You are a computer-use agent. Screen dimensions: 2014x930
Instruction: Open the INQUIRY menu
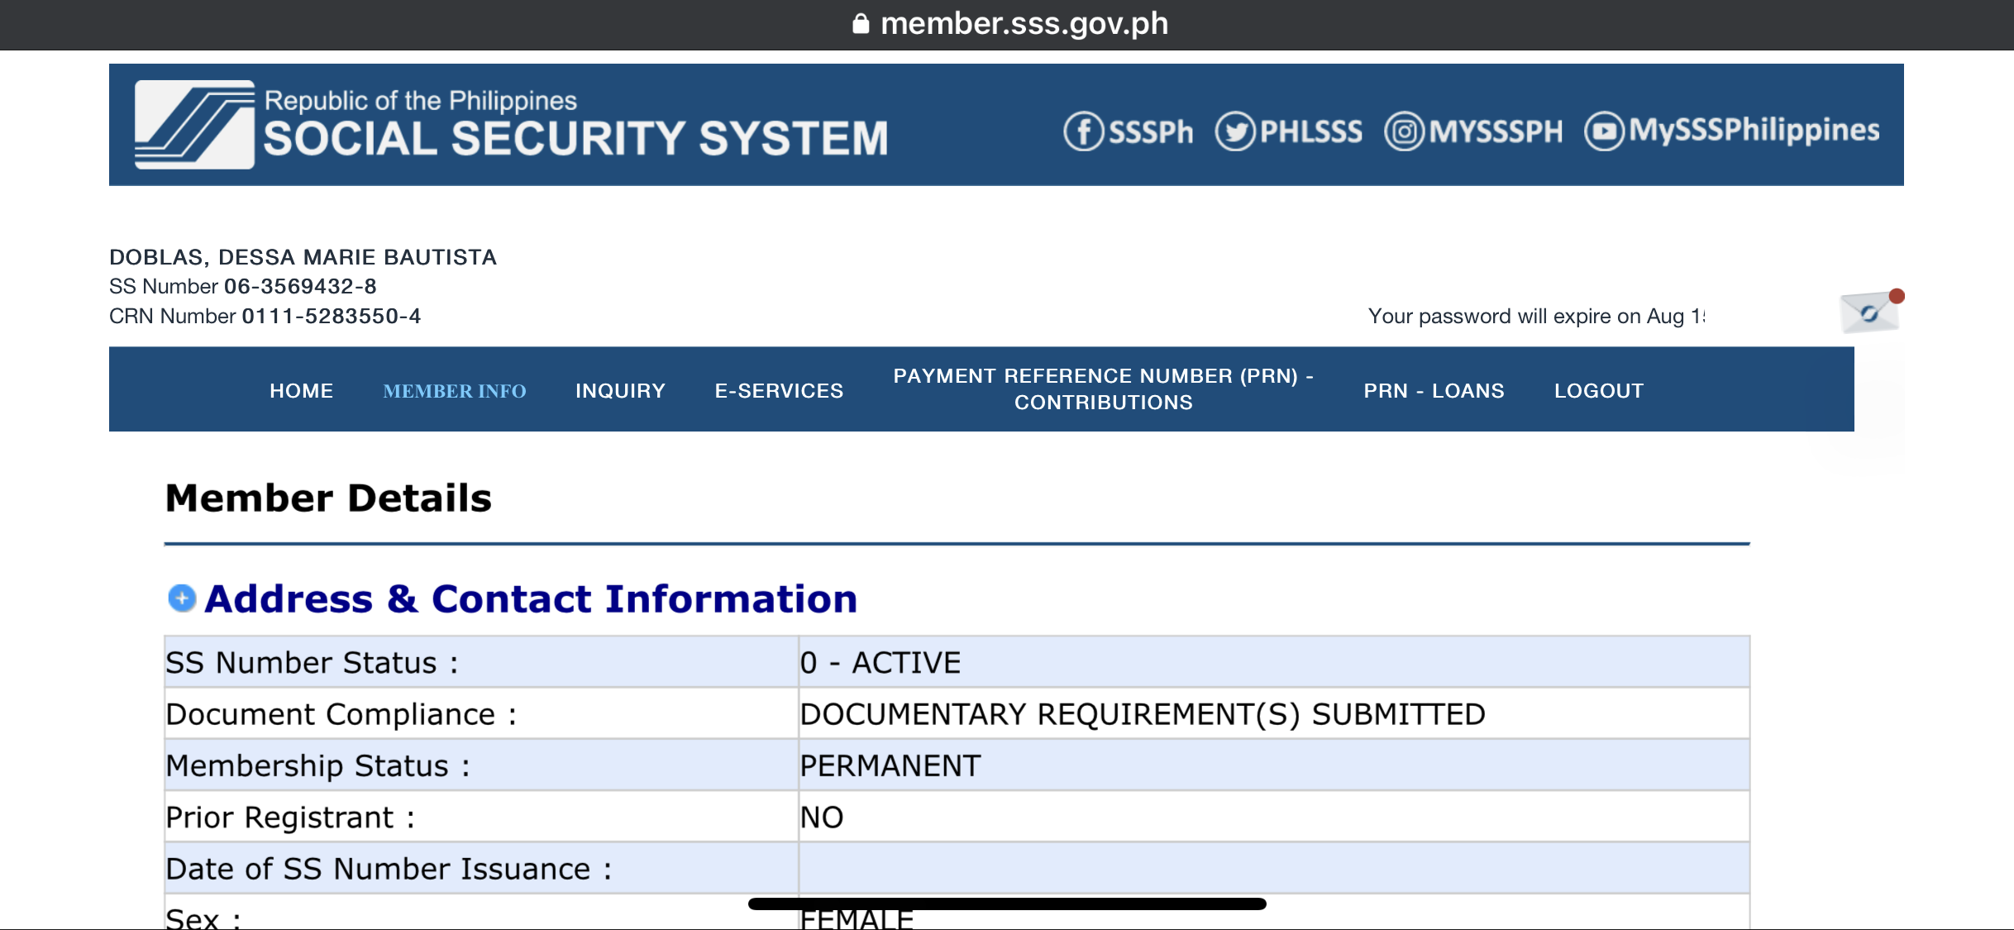coord(620,391)
